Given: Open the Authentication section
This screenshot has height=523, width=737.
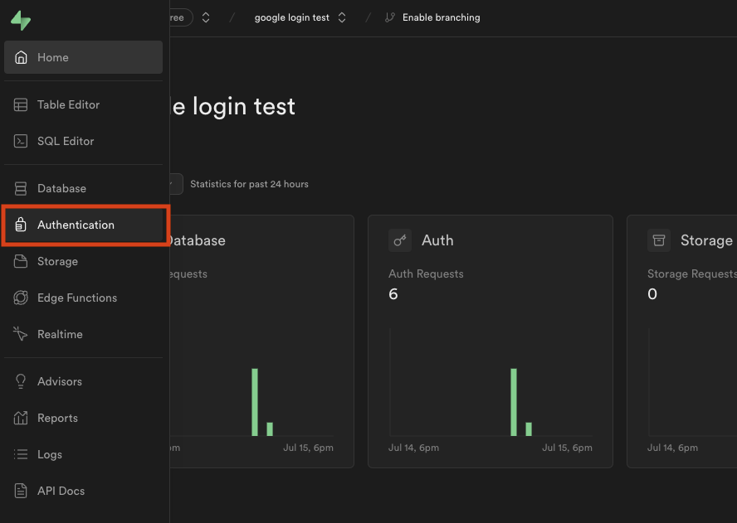Looking at the screenshot, I should [83, 225].
